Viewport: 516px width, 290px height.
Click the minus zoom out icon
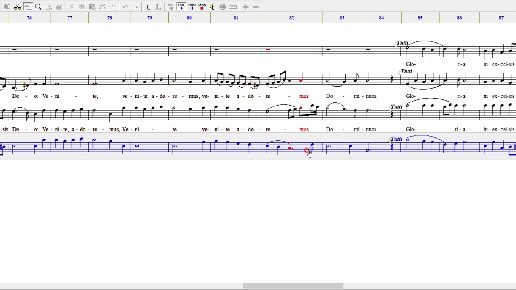256,7
